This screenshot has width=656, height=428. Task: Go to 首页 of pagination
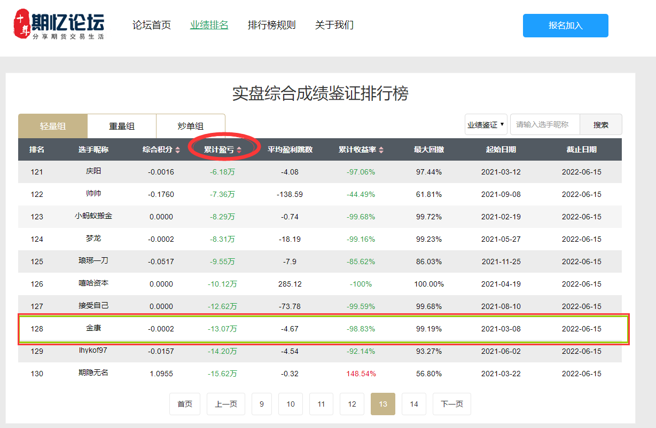(x=185, y=404)
